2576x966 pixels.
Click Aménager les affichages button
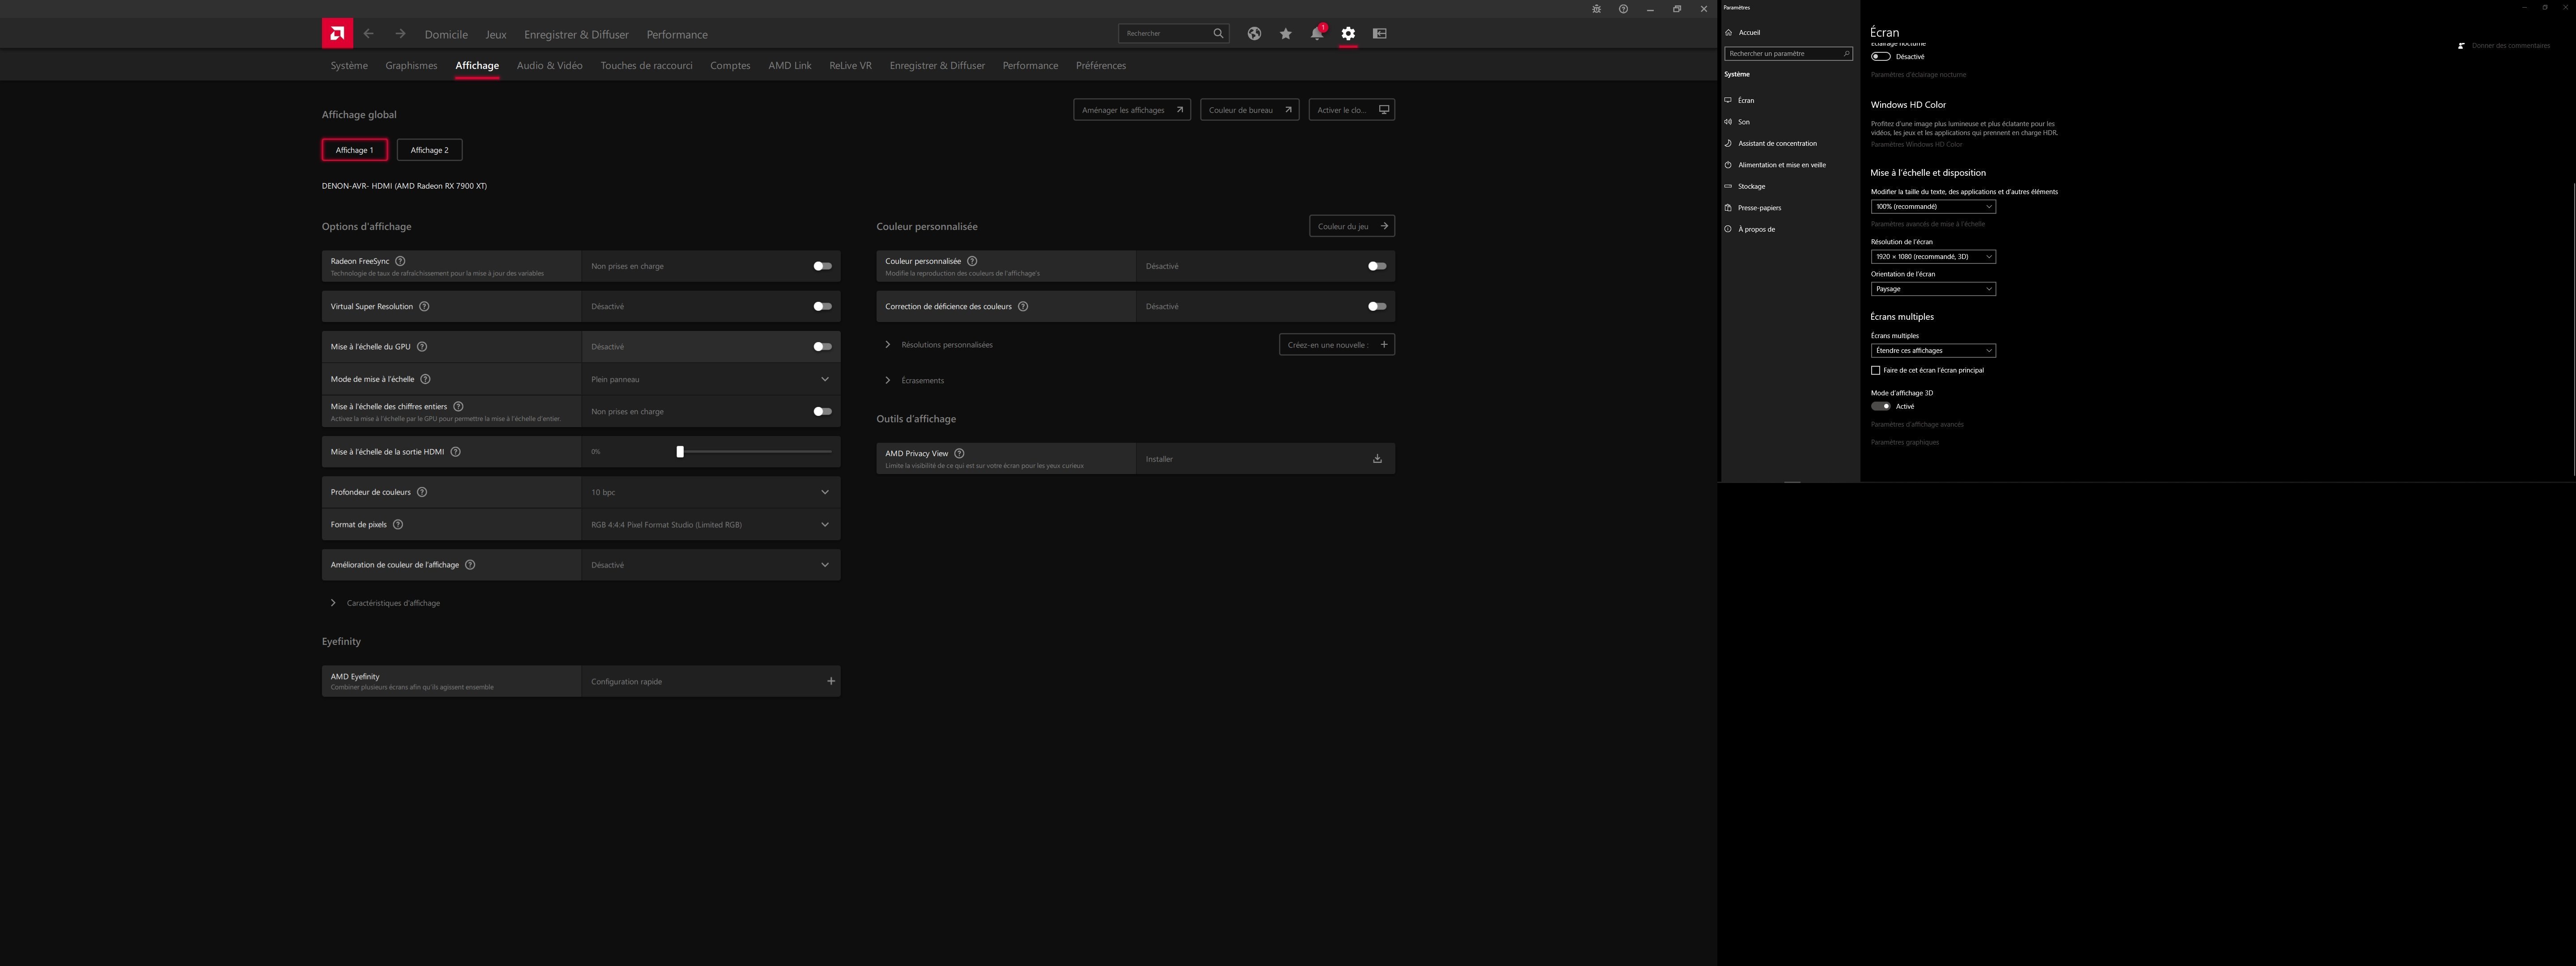click(1132, 110)
